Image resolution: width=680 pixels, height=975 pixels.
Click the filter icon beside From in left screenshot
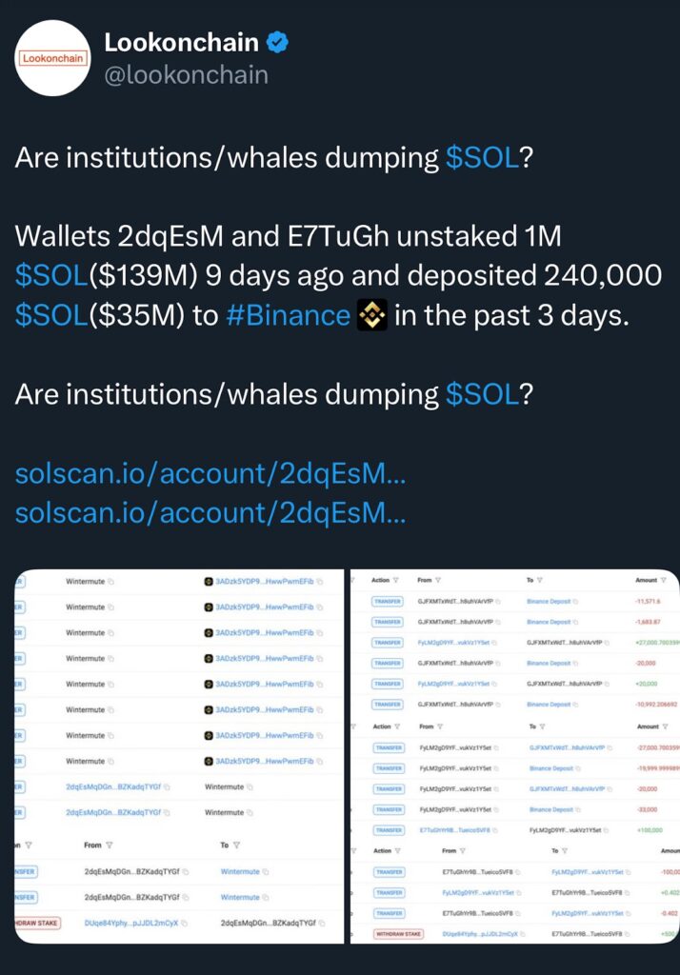[x=110, y=846]
